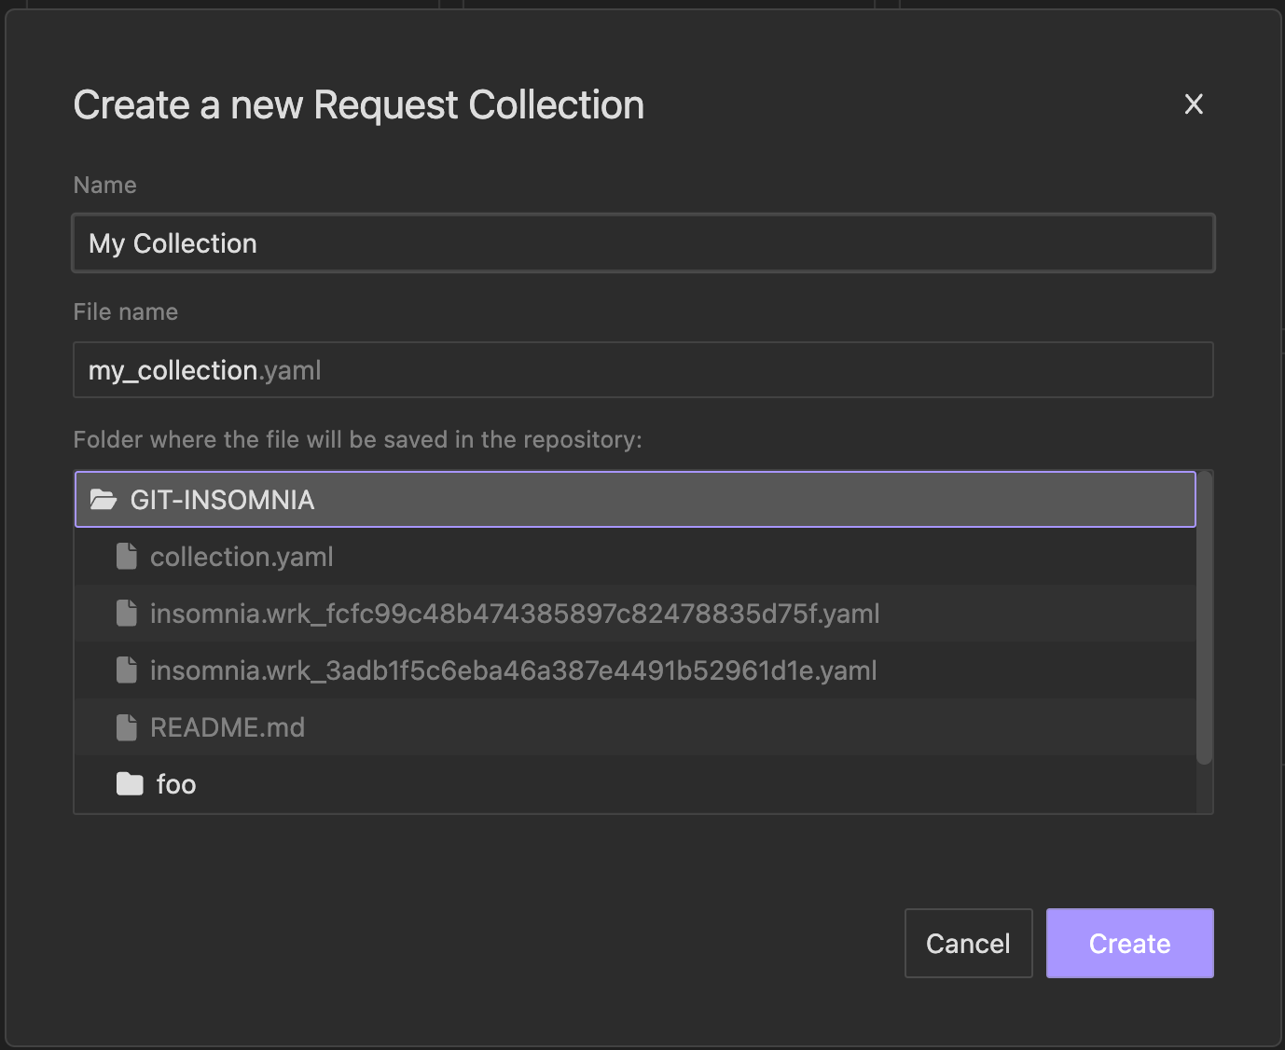Click the Name input field
This screenshot has width=1285, height=1050.
pyautogui.click(x=643, y=243)
